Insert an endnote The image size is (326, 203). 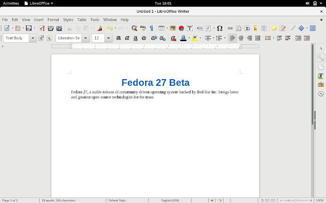247,28
